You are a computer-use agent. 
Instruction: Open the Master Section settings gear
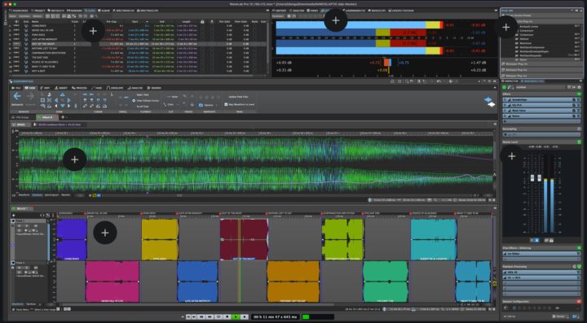[579, 87]
